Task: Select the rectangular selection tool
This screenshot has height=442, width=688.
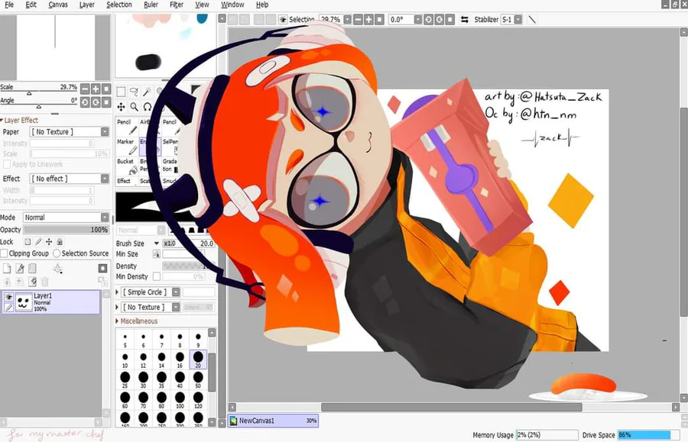Action: [121, 92]
